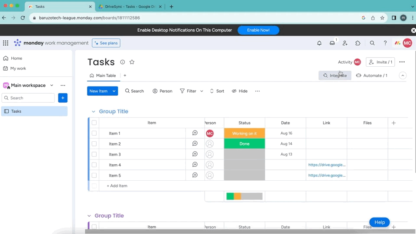Open the help question mark icon
Screen dimensions: 416x234
tap(385, 43)
